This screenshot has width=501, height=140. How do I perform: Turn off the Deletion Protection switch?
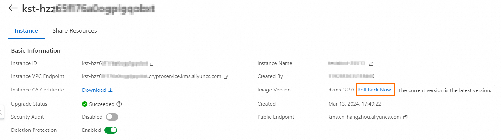[111, 130]
